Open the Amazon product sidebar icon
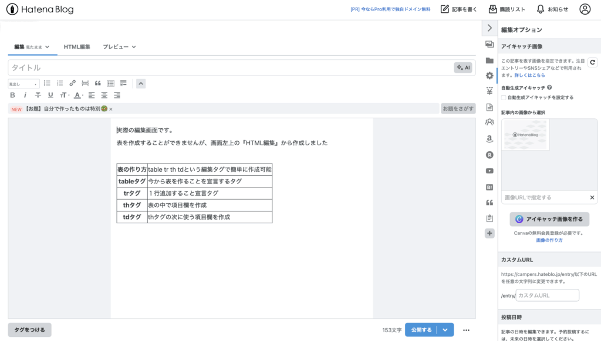This screenshot has width=601, height=341. (489, 139)
